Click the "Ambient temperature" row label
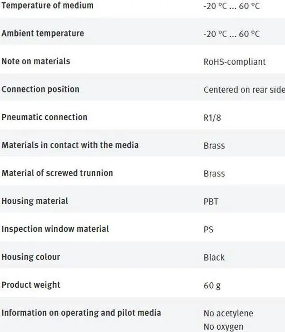Image resolution: width=285 pixels, height=332 pixels. point(43,34)
